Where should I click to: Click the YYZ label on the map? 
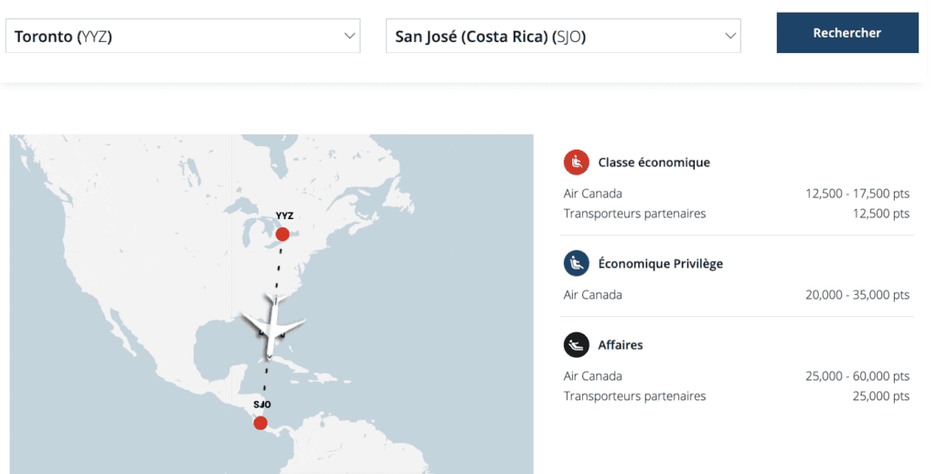point(284,216)
